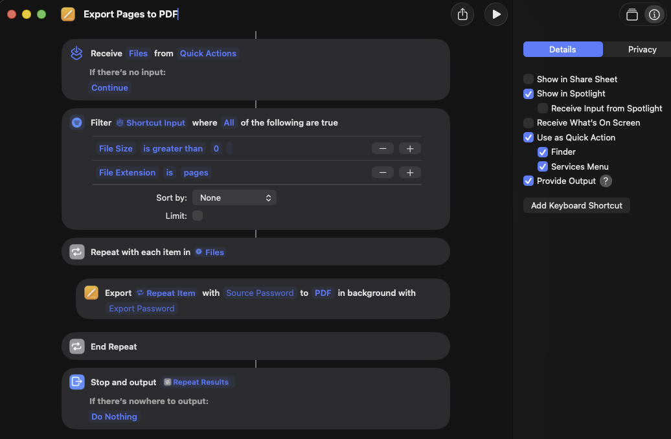This screenshot has height=439, width=671.
Task: Click the Repeat Results variable token
Action: (196, 381)
